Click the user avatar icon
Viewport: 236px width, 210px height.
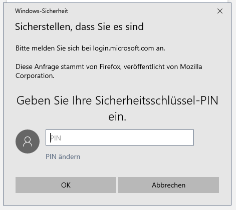pos(28,141)
